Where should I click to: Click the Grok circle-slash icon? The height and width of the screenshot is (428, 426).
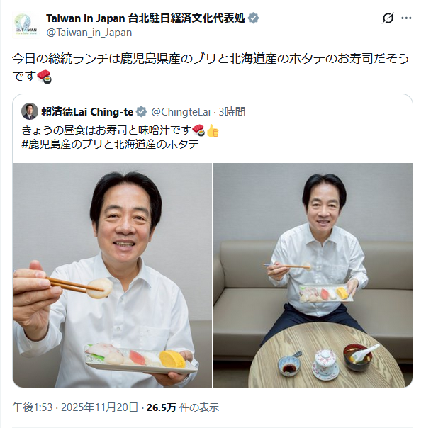click(x=388, y=18)
